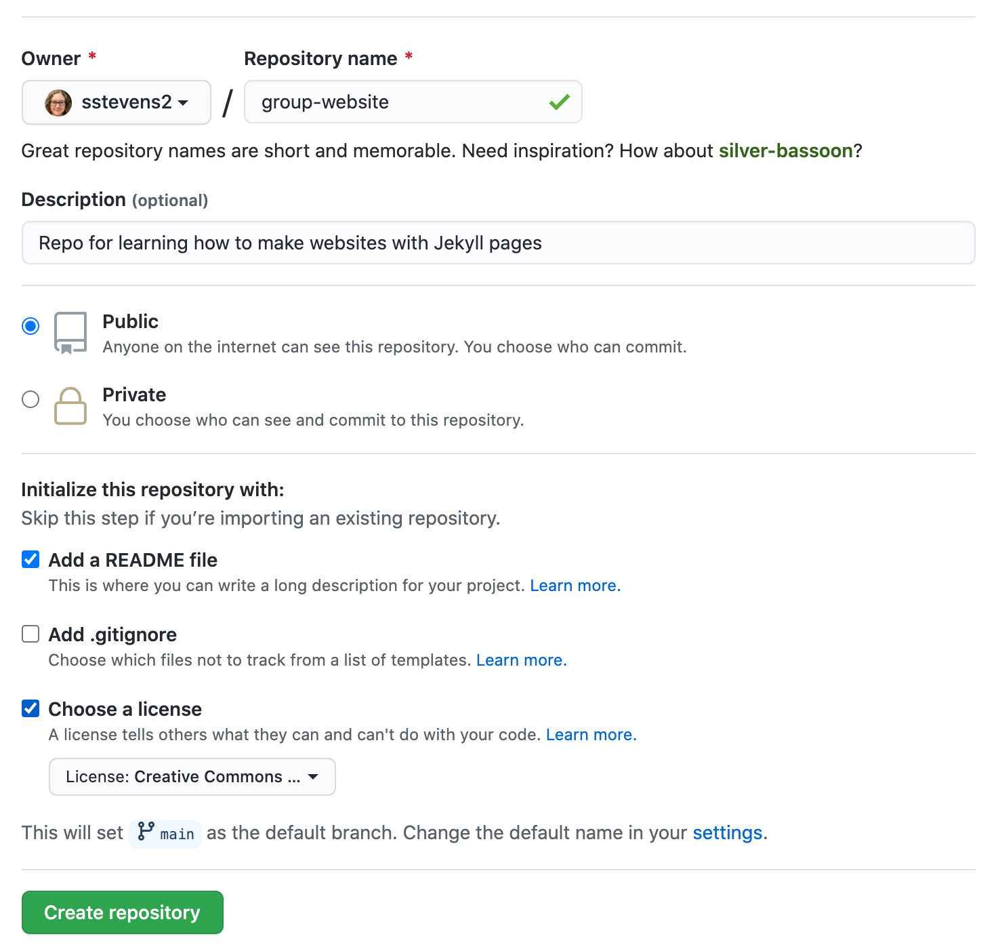Click the Private lock icon
Screen dimensions: 1000x949
coord(70,406)
